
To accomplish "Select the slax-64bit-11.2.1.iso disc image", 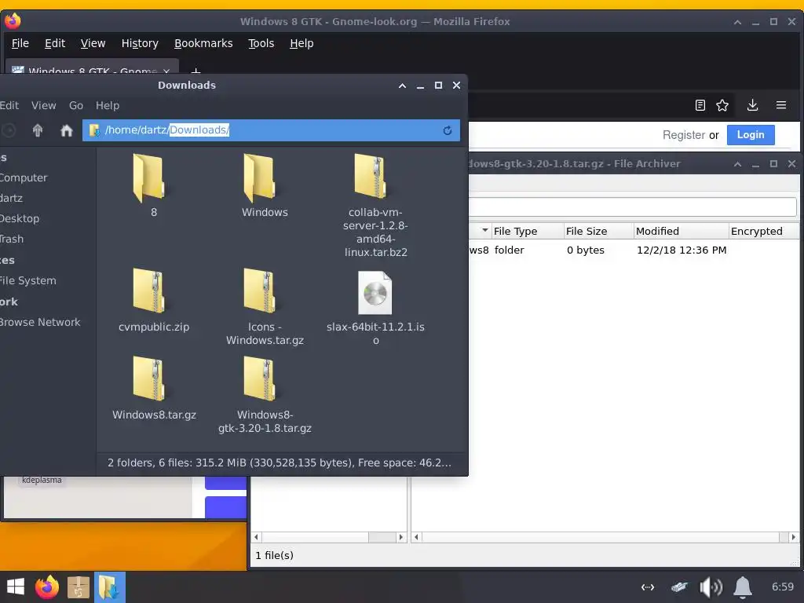I will pyautogui.click(x=375, y=292).
